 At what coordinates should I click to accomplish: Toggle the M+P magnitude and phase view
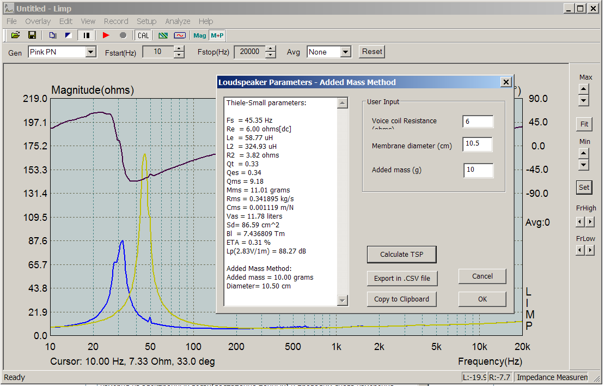pos(217,35)
